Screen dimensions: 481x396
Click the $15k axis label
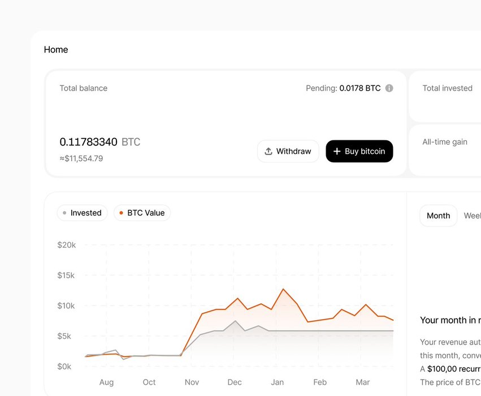[66, 276]
